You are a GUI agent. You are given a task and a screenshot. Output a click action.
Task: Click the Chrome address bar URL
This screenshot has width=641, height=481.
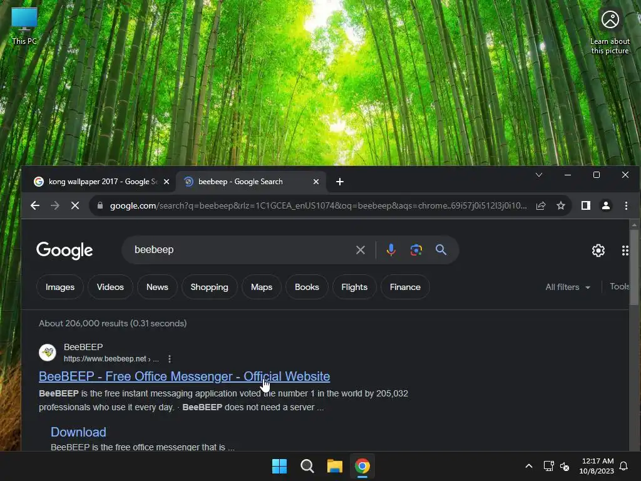click(x=319, y=205)
